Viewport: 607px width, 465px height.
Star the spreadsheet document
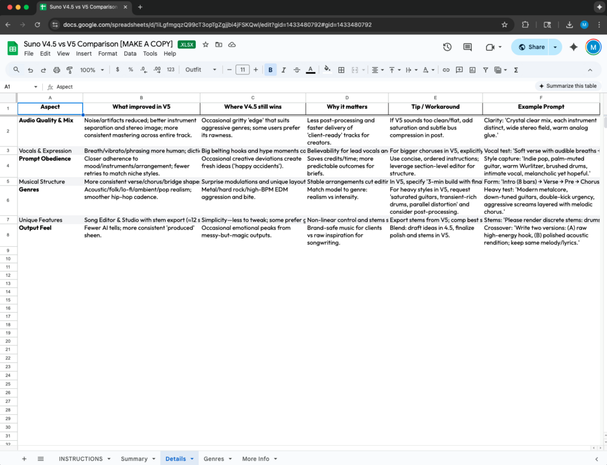[x=205, y=45]
